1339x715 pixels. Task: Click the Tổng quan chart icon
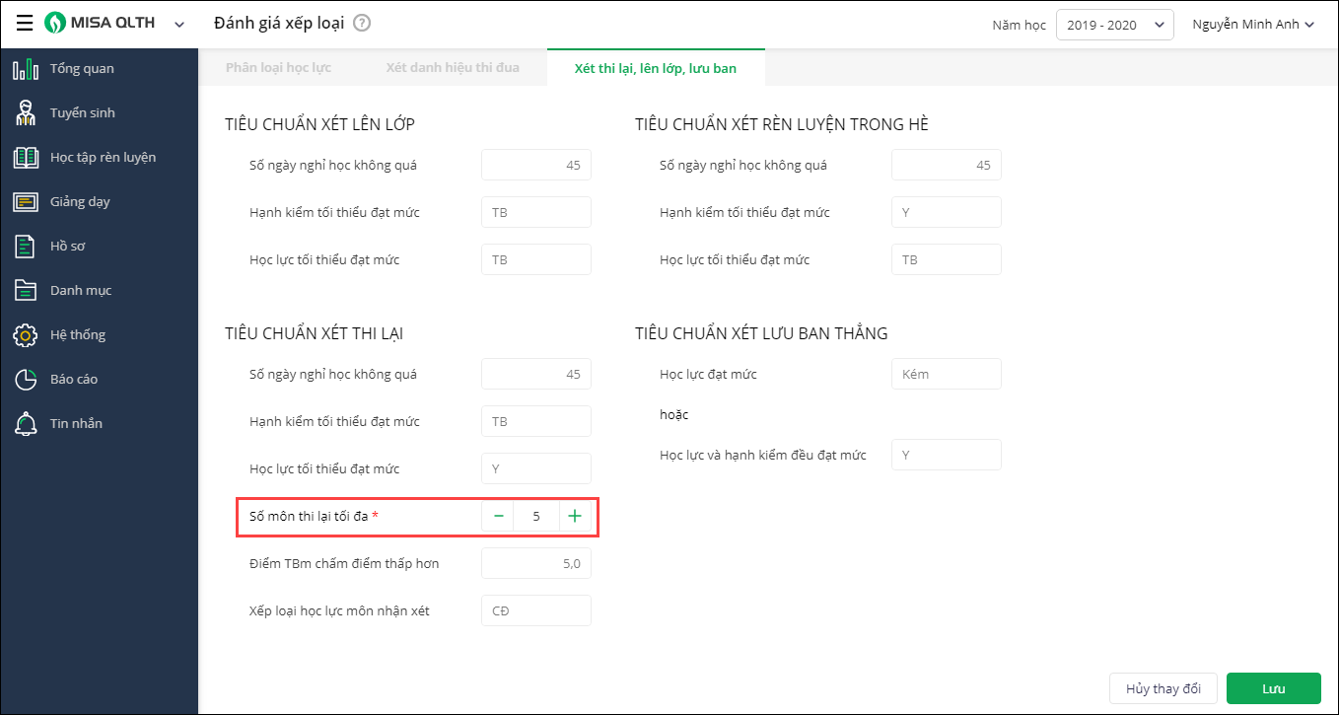click(26, 69)
